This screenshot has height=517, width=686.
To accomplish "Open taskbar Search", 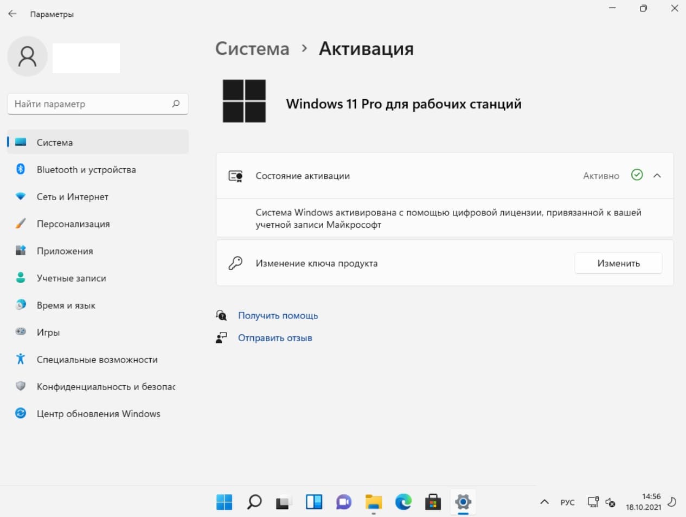I will [254, 502].
